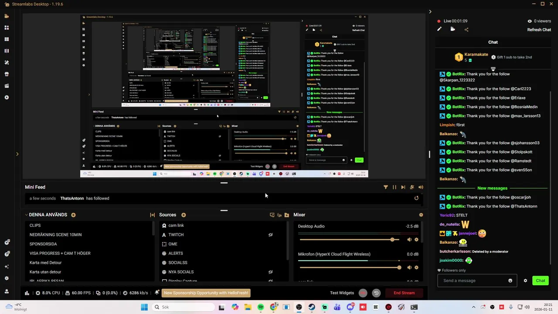Open the App Store icon in the left sidebar
Screen dimensions: 558x314
click(7, 74)
